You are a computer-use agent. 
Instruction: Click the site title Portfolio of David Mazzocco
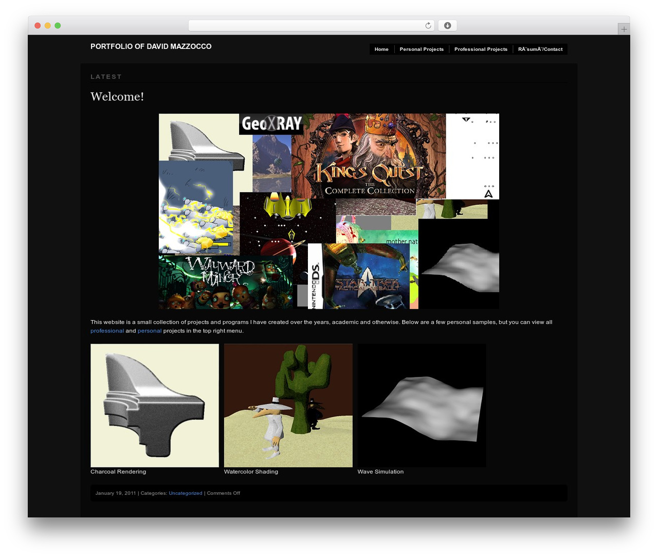(x=151, y=46)
